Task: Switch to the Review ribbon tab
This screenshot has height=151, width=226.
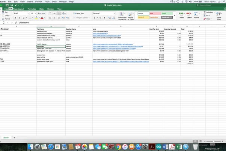Action: click(50, 9)
